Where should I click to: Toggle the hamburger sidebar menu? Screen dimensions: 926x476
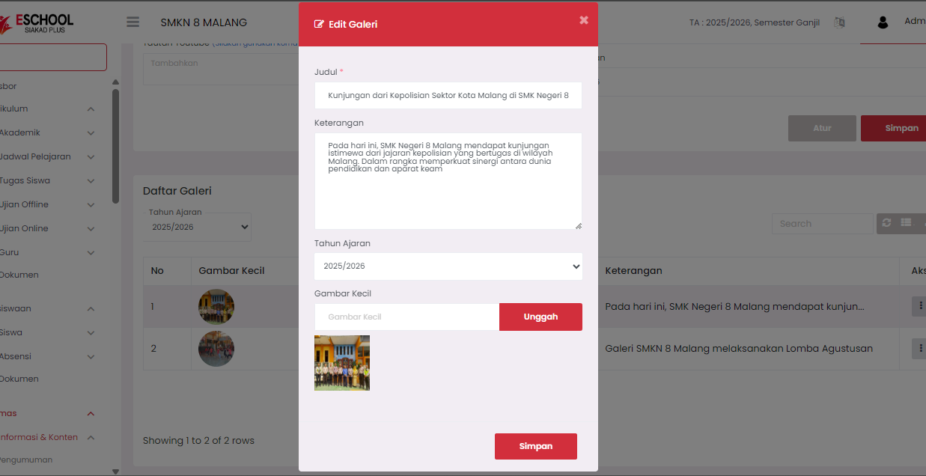[x=133, y=22]
